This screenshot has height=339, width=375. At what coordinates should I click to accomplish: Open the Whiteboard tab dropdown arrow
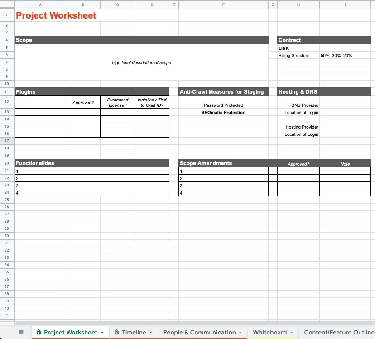(x=291, y=333)
